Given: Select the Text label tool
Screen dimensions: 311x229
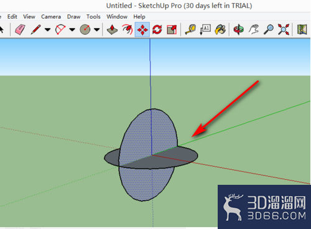Looking at the screenshot, I should click(x=205, y=29).
